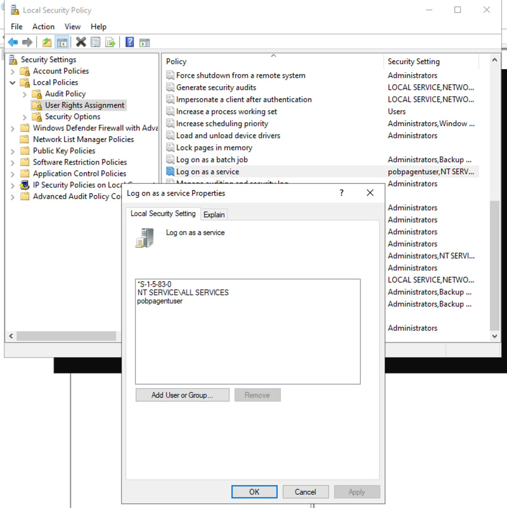Click the policy list scroll up arrow
507x508 pixels.
point(494,60)
